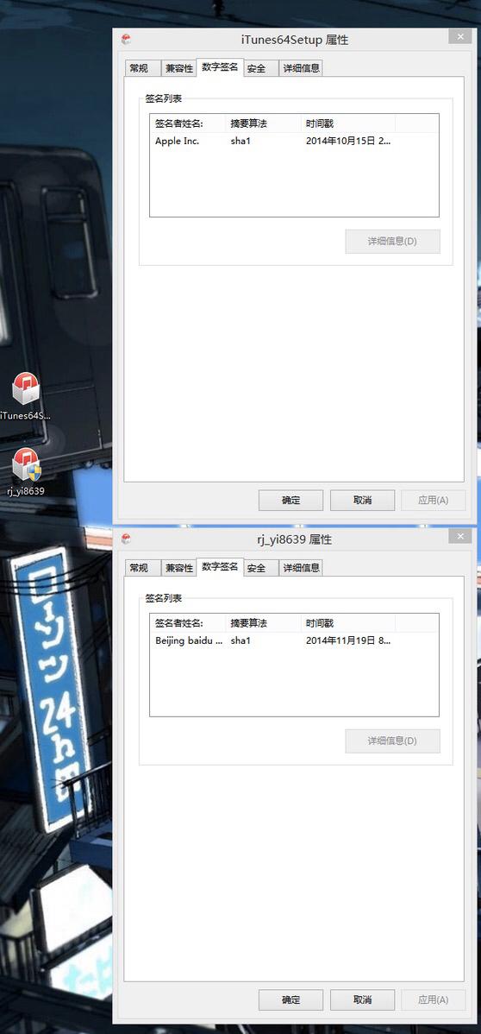Open 详细信息 tab in rj_yi8639 properties
The height and width of the screenshot is (1034, 481).
pyautogui.click(x=301, y=568)
